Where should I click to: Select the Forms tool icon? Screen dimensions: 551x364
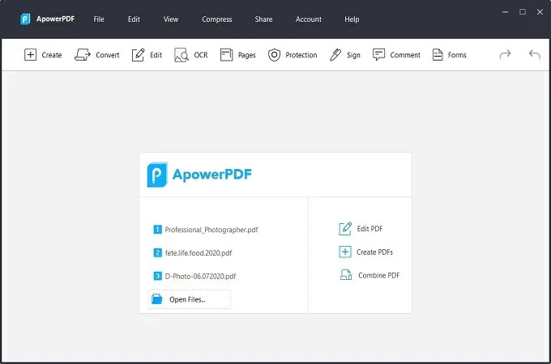438,55
